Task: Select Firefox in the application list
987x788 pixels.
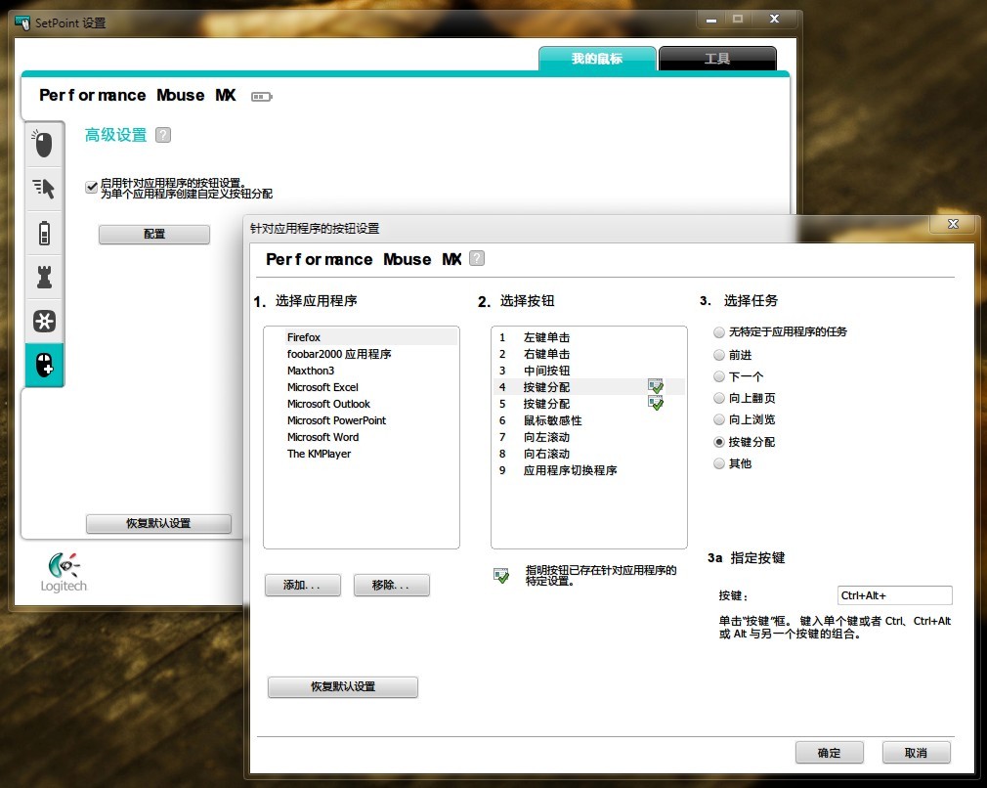Action: pos(362,337)
